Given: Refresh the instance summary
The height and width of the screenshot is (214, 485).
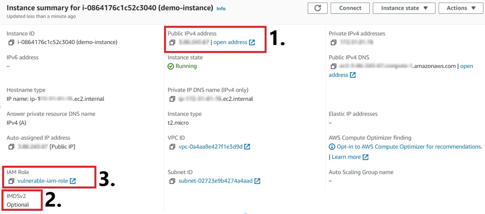Looking at the screenshot, I should [x=317, y=8].
